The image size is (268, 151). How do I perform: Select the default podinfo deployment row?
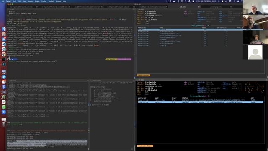pyautogui.click(x=190, y=29)
